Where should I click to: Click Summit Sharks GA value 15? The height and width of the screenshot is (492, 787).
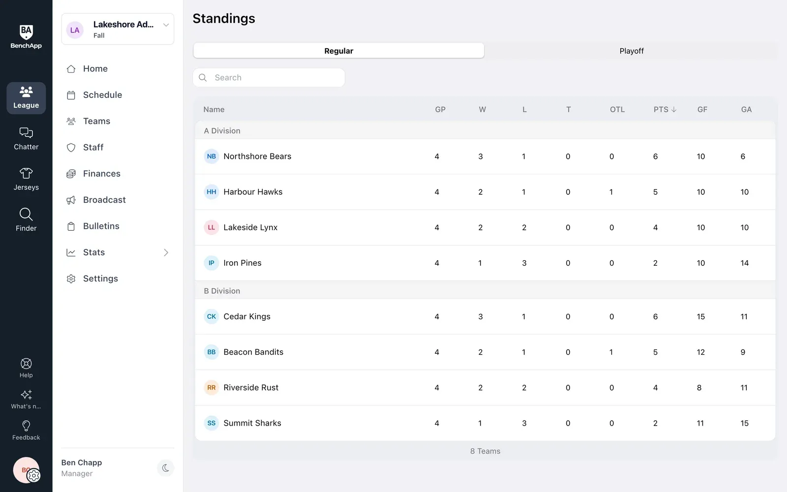point(745,423)
